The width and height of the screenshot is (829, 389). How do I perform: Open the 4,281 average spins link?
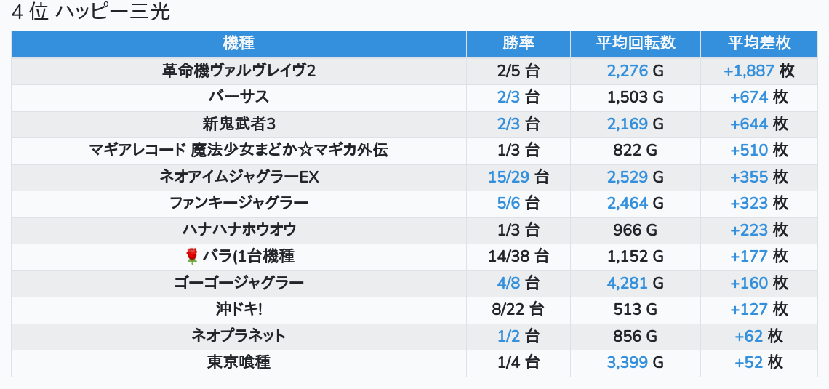click(x=627, y=283)
